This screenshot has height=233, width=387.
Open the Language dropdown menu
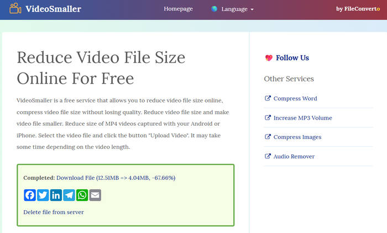[237, 9]
